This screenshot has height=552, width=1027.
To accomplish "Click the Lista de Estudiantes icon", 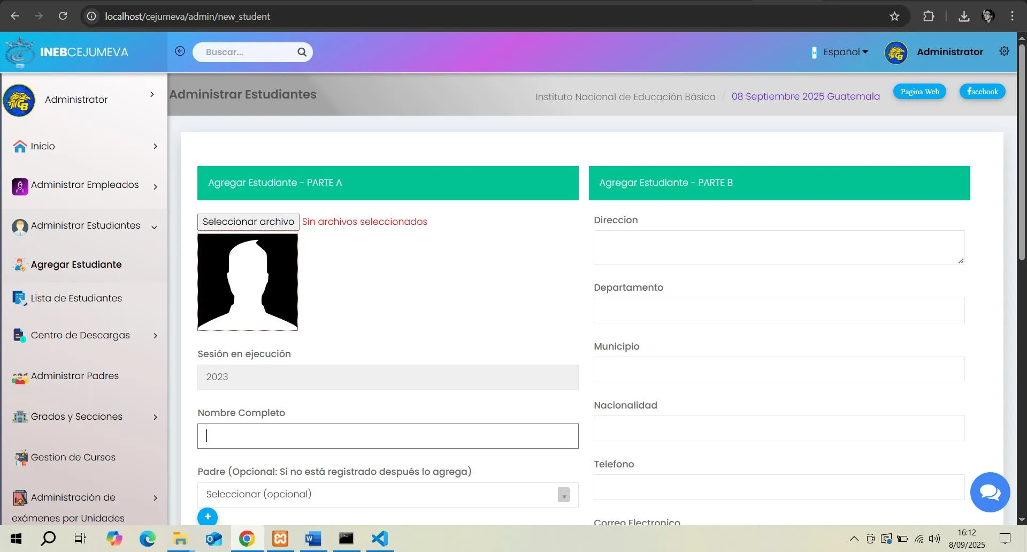I will tap(20, 298).
